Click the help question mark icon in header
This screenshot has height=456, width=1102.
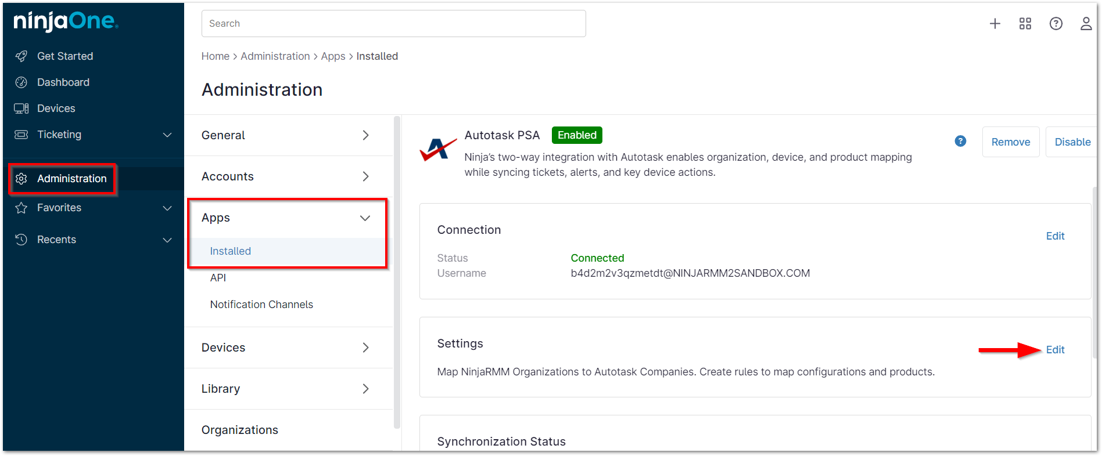(x=1056, y=23)
